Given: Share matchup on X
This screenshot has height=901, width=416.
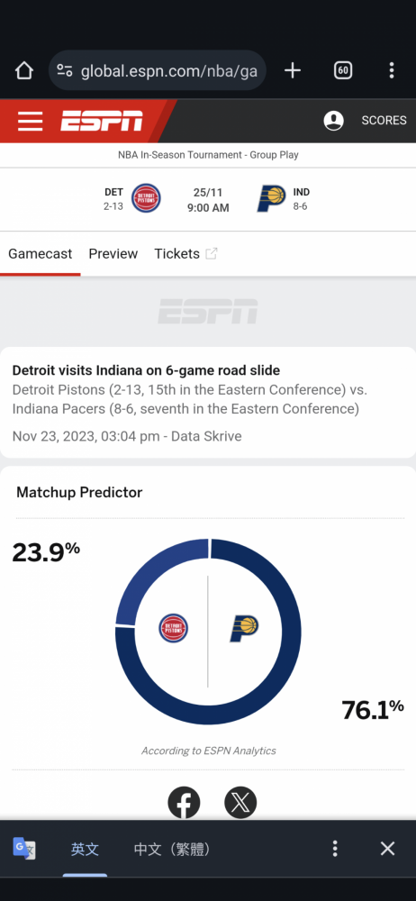Looking at the screenshot, I should pyautogui.click(x=240, y=803).
